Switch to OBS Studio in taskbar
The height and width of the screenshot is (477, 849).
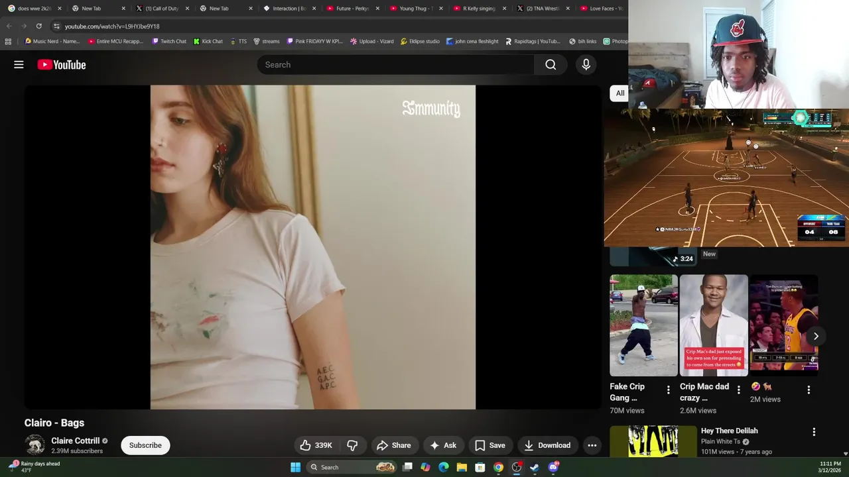tap(517, 467)
